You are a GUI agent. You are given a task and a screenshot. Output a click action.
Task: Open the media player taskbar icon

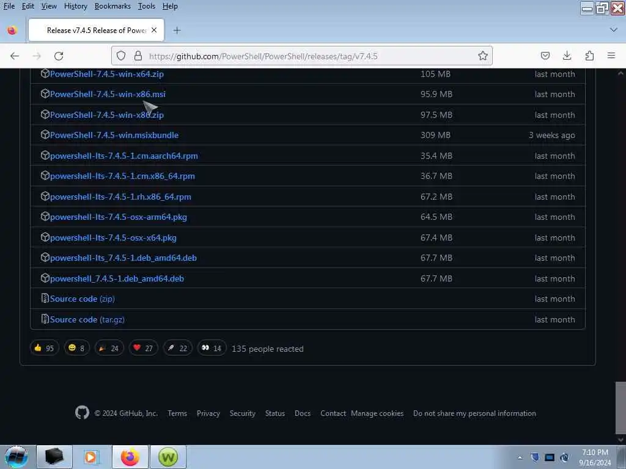[90, 457]
